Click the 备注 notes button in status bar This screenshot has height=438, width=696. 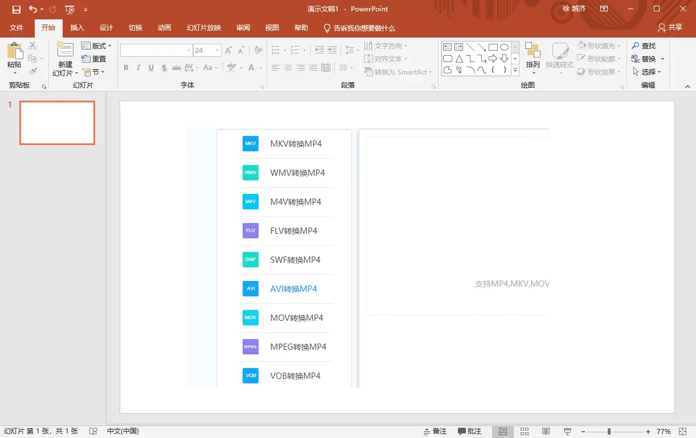[x=435, y=432]
